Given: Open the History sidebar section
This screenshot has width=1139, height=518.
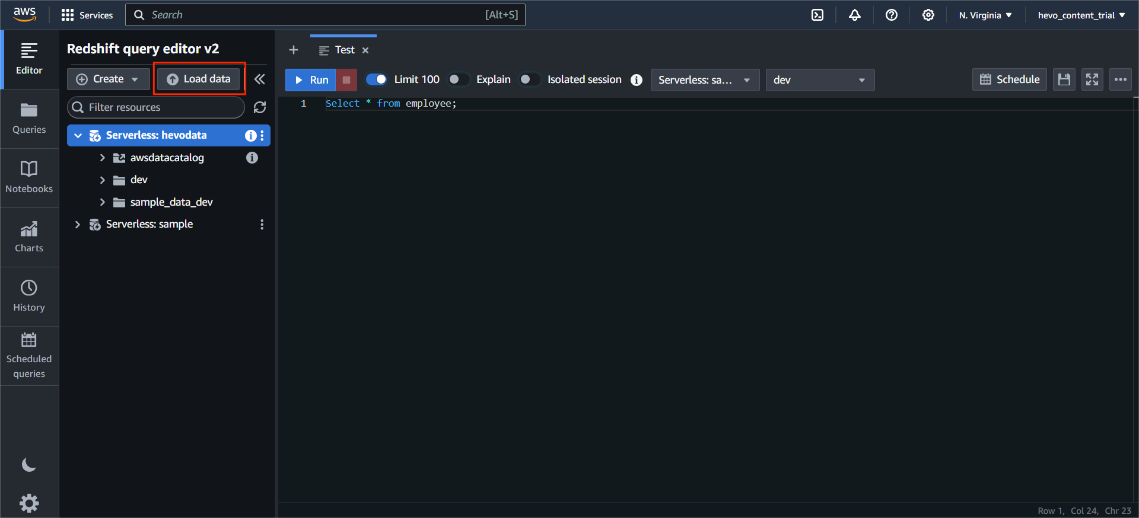Looking at the screenshot, I should pos(29,296).
